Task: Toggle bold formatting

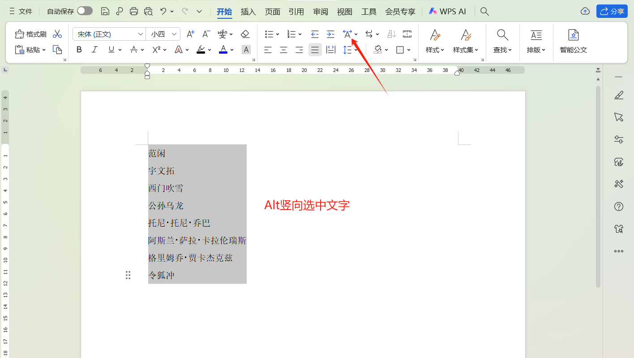Action: pyautogui.click(x=79, y=50)
